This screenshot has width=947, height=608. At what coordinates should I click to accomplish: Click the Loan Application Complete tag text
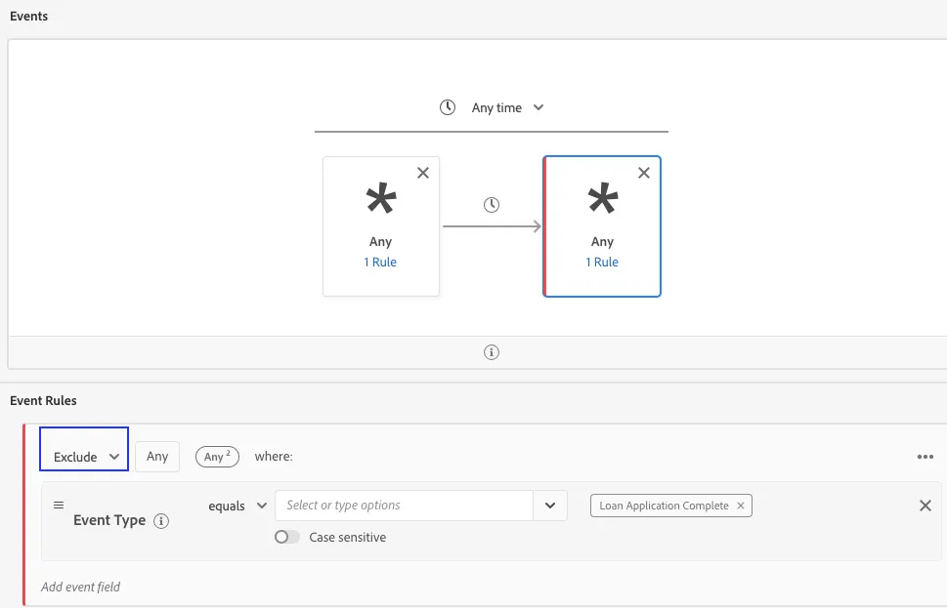coord(664,506)
